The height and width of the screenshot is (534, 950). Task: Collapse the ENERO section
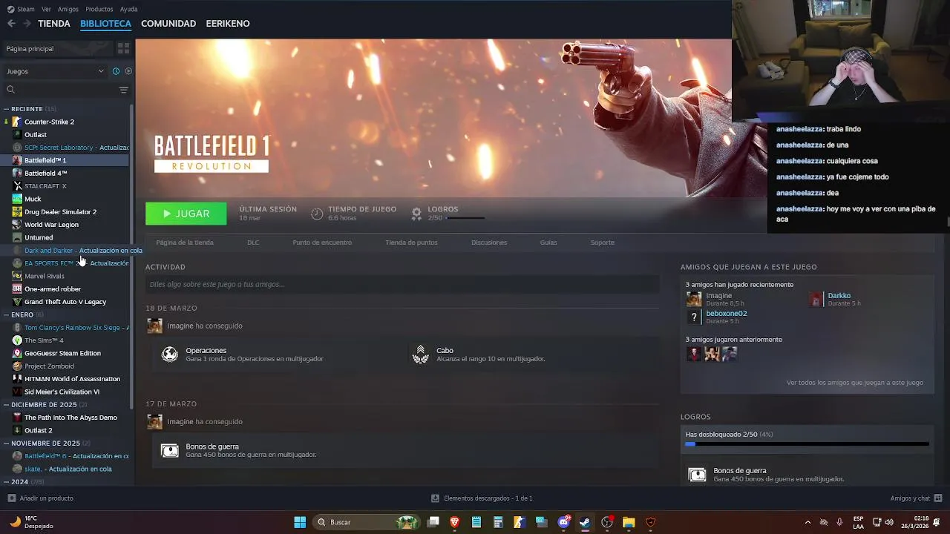pyautogui.click(x=6, y=314)
